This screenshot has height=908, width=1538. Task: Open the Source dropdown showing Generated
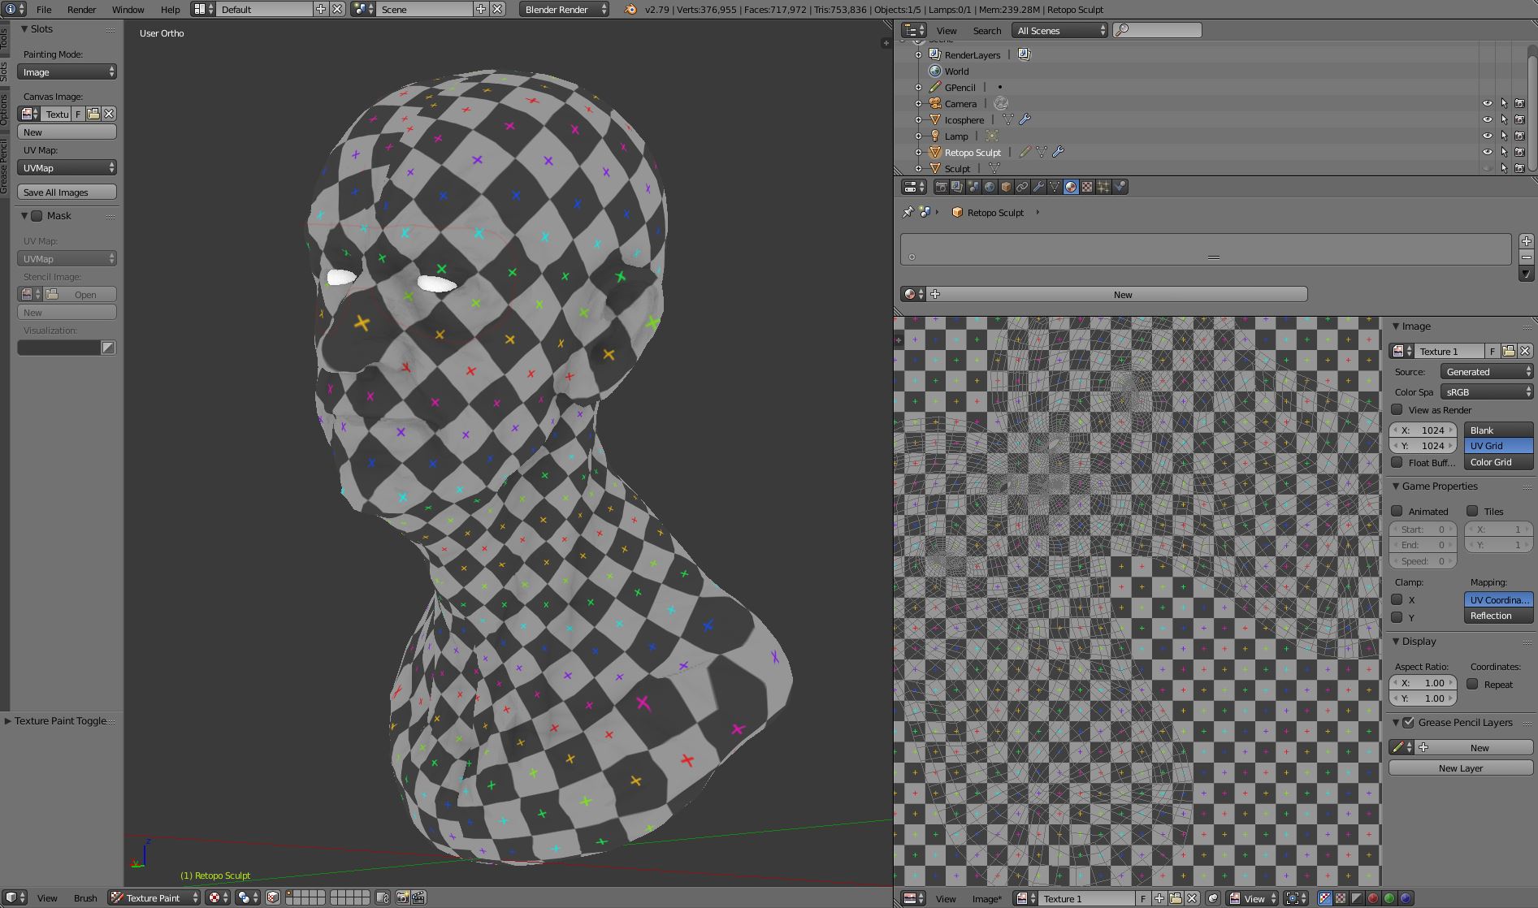[1486, 371]
